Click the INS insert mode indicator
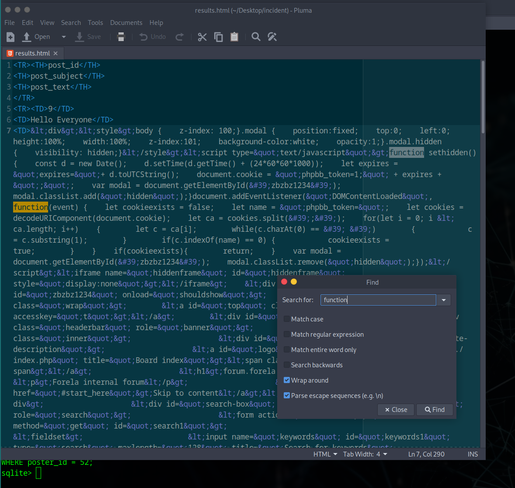Image resolution: width=515 pixels, height=488 pixels. click(x=473, y=454)
